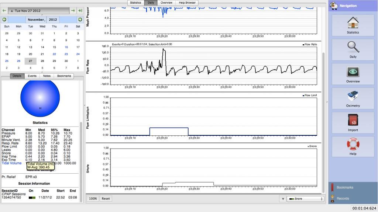
Task: Select November 24 in the calendar
Action: coord(78,54)
